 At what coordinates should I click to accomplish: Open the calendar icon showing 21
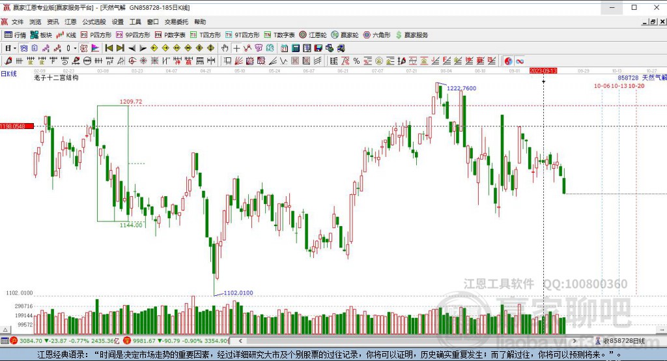pos(284,48)
